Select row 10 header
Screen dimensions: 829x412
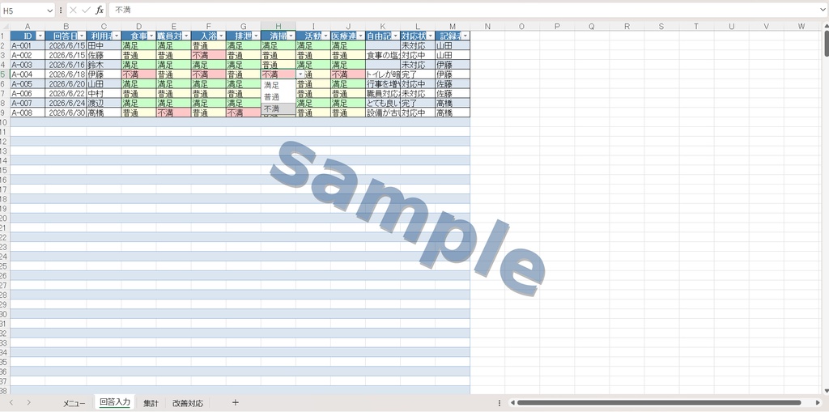tap(4, 122)
